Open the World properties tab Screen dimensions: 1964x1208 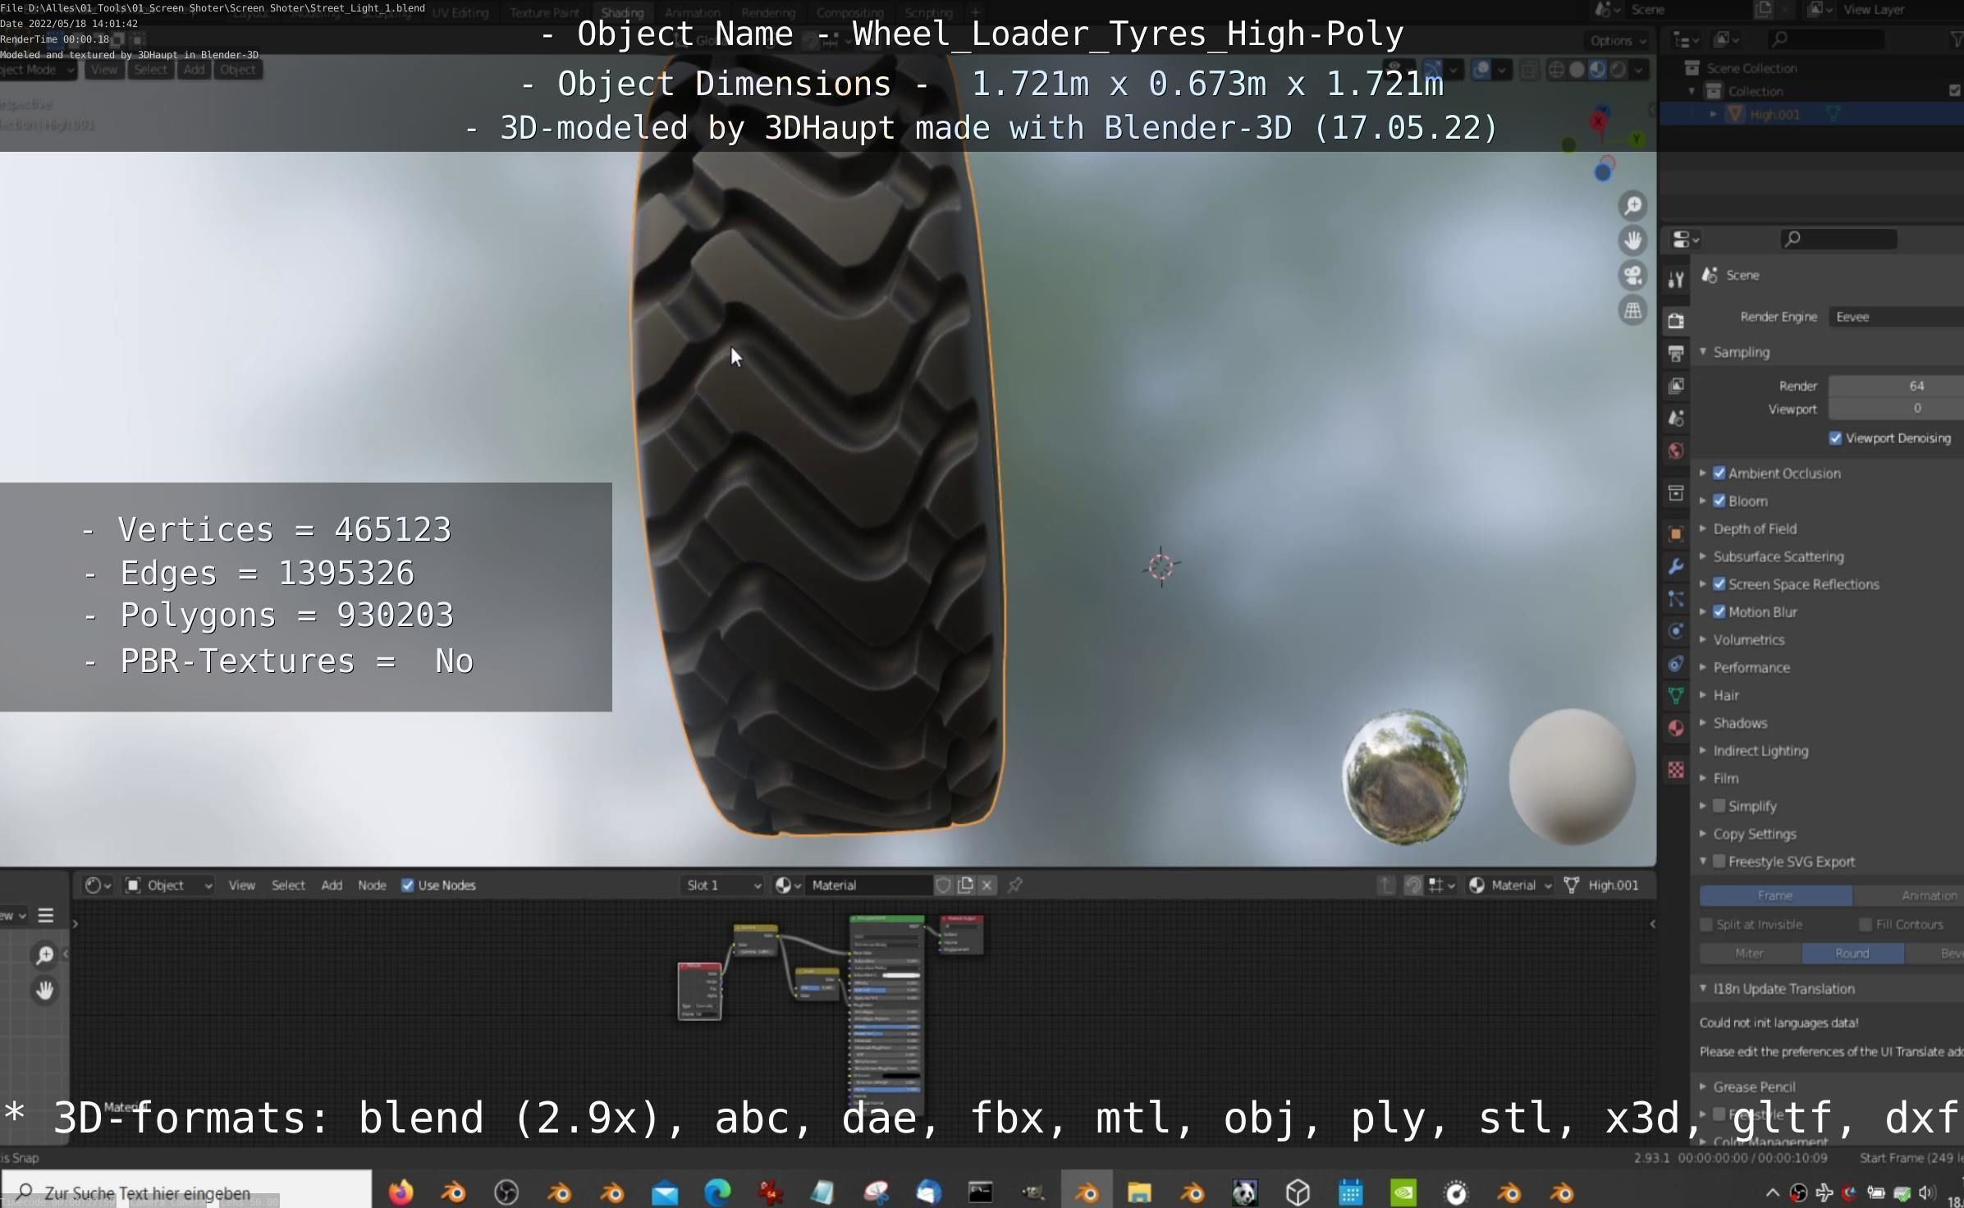(x=1676, y=451)
